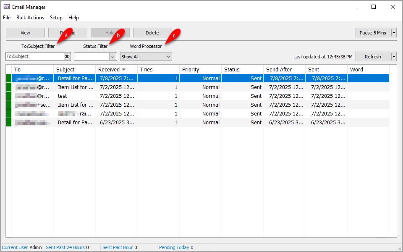Open the Word Processor Show All dropdown
403x252 pixels.
pos(146,57)
